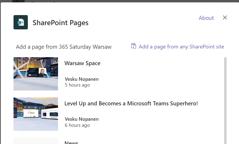This screenshot has height=144, width=239.
Task: Select the News page thumbnail
Action: 36,141
